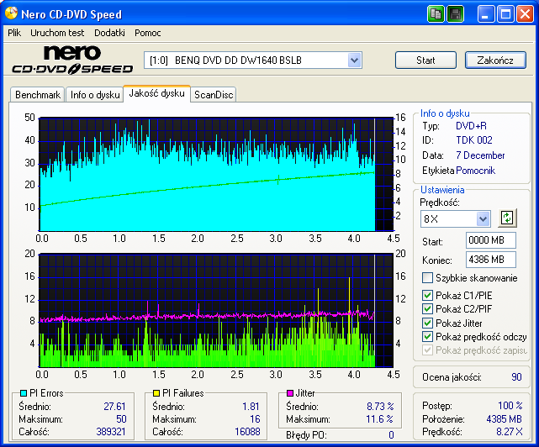Uncheck Pokaż prędkość odczytu checkbox

pos(427,337)
